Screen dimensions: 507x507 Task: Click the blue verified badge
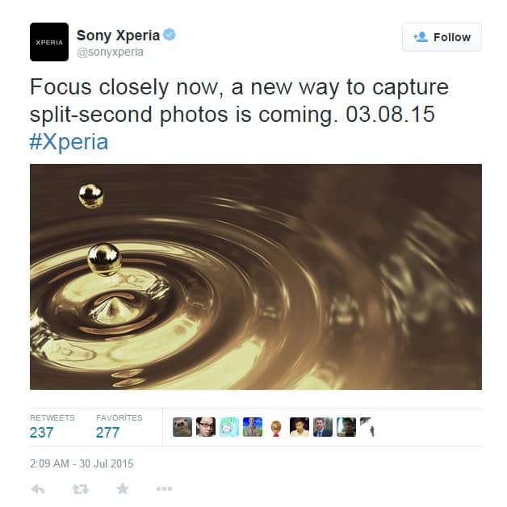(169, 35)
